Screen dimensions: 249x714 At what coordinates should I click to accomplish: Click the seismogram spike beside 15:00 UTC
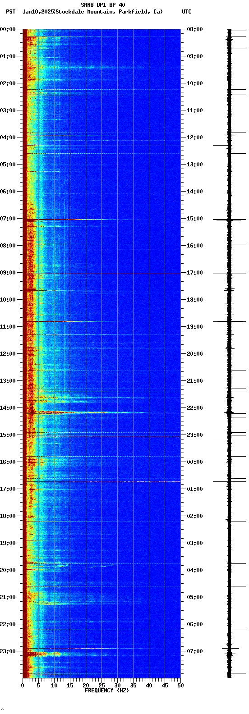tap(229, 220)
